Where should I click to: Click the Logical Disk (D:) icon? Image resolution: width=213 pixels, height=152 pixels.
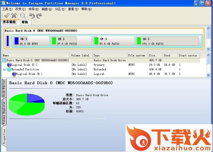14,74
